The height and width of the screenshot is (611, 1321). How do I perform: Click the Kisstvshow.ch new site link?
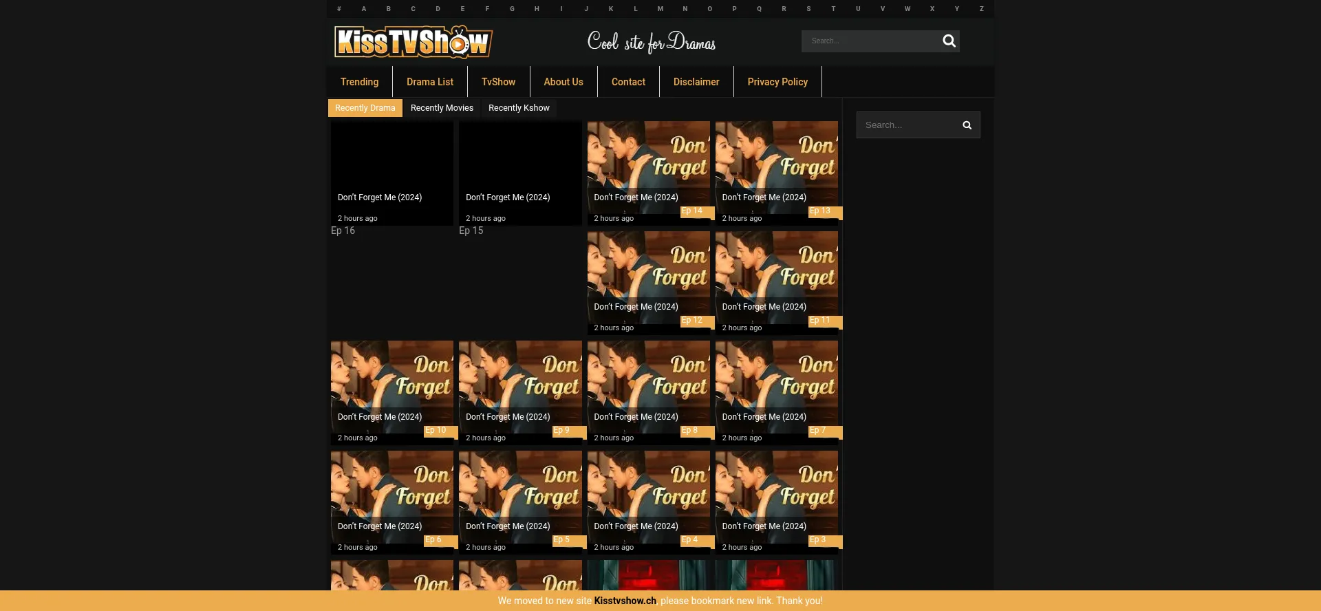click(x=625, y=601)
